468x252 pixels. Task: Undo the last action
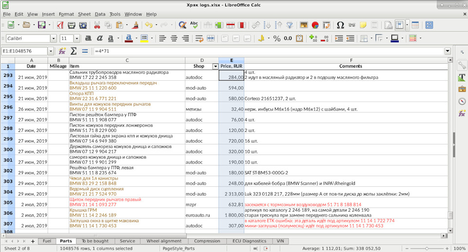(148, 25)
